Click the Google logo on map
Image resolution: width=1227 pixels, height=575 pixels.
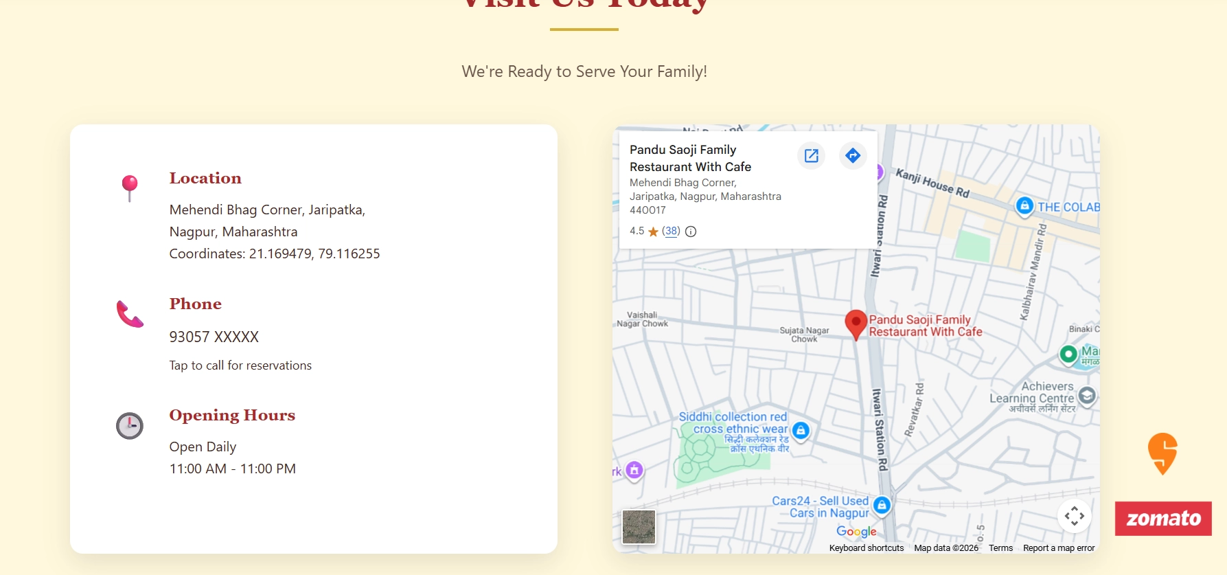click(856, 531)
